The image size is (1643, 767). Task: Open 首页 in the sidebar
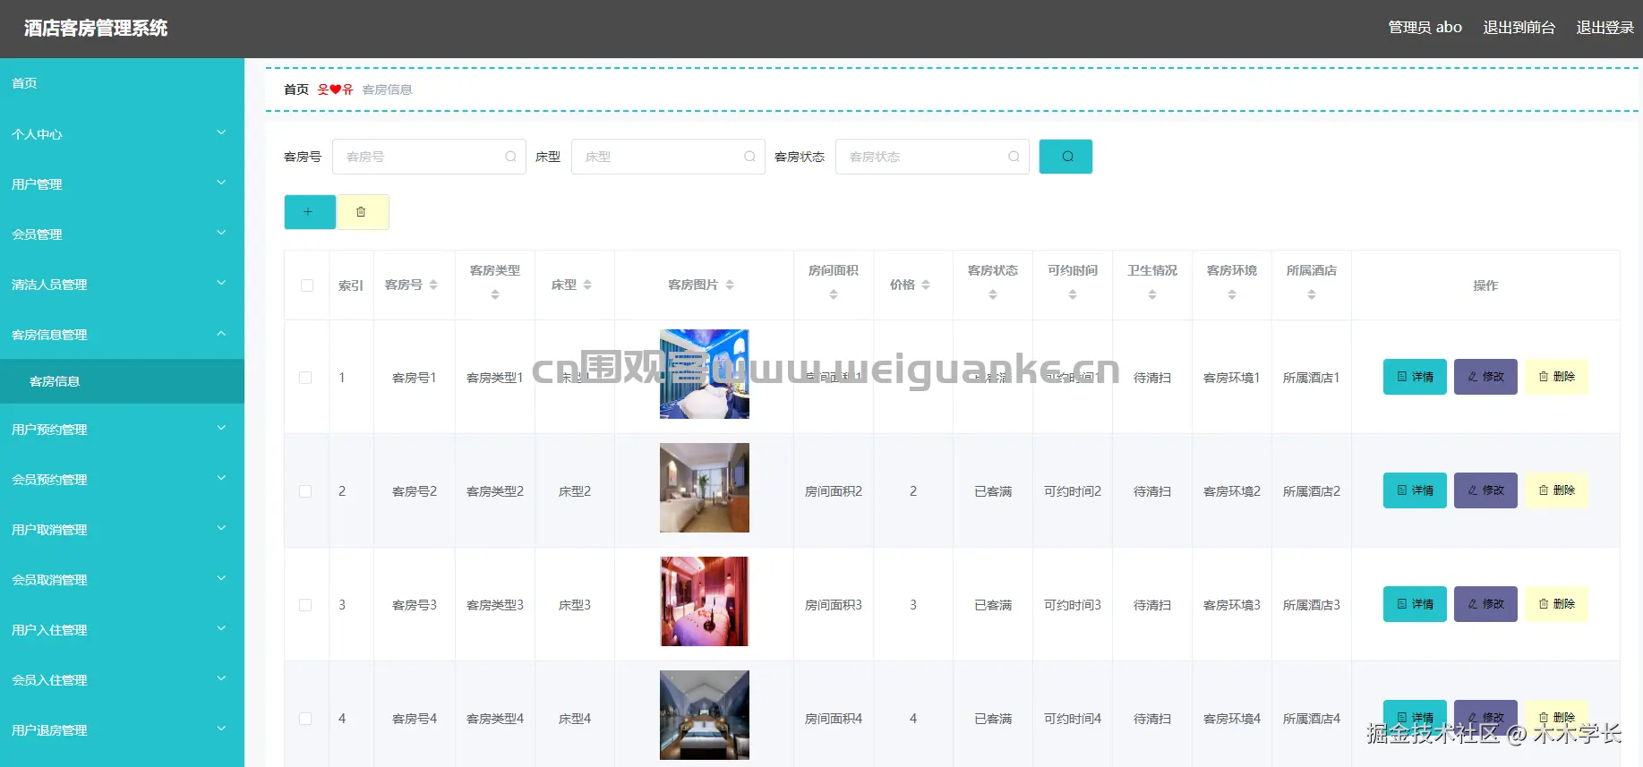tap(122, 83)
